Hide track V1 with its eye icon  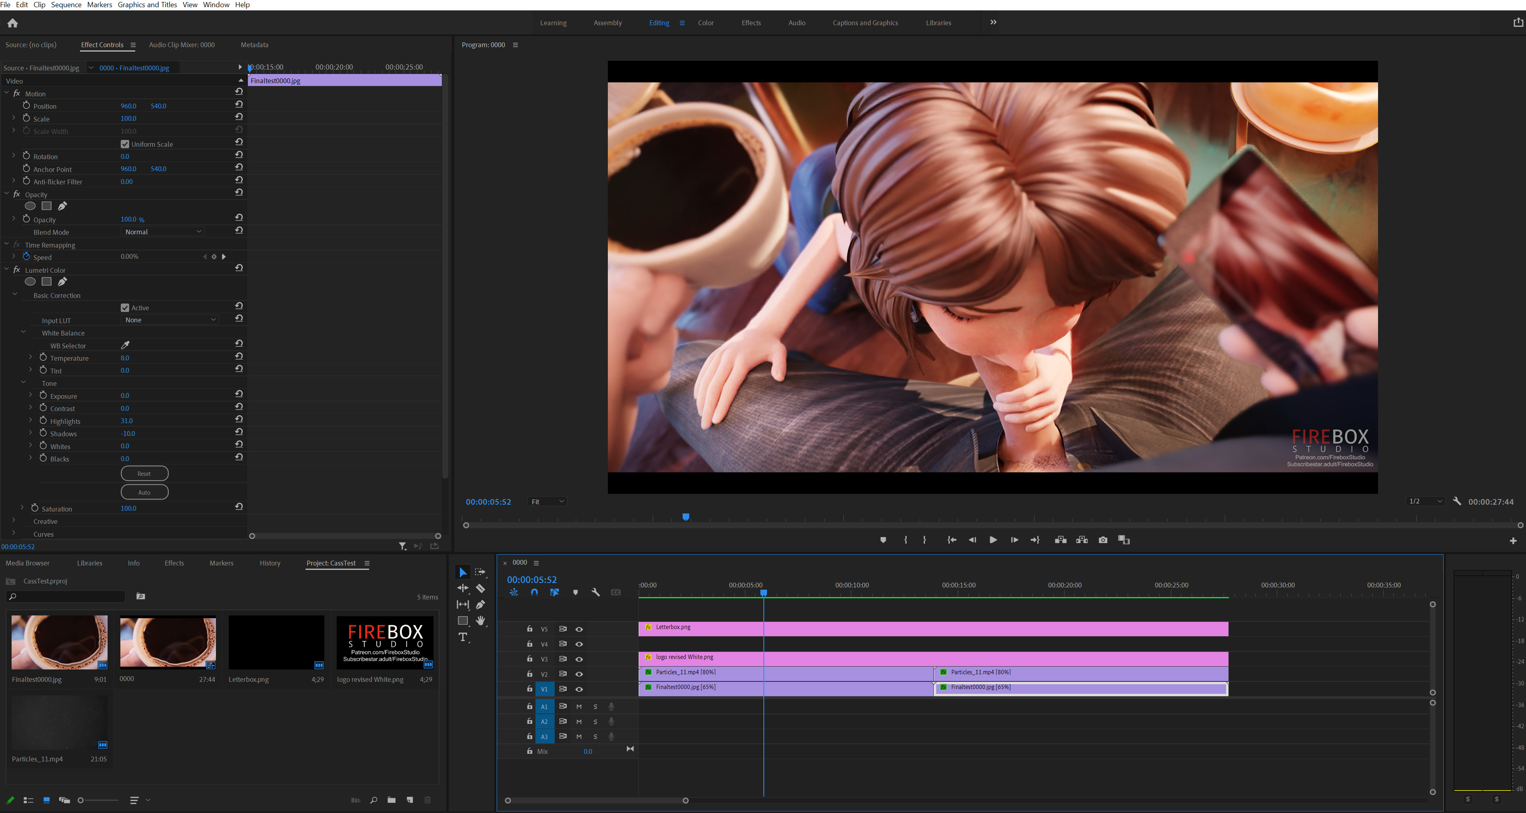(579, 689)
